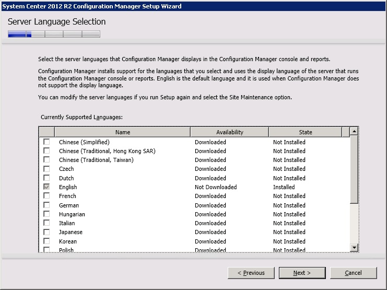The image size is (387, 290).
Task: Enable German language support checkbox
Action: click(x=47, y=205)
